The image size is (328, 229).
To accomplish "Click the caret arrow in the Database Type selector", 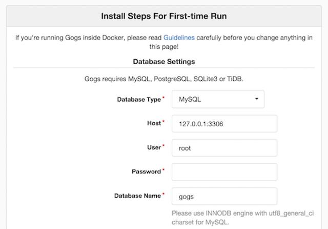I will pyautogui.click(x=257, y=99).
